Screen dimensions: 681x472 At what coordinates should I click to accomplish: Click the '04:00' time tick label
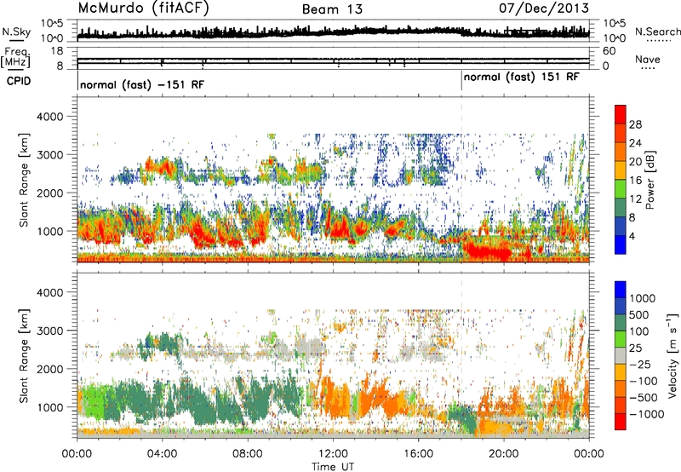coord(163,454)
